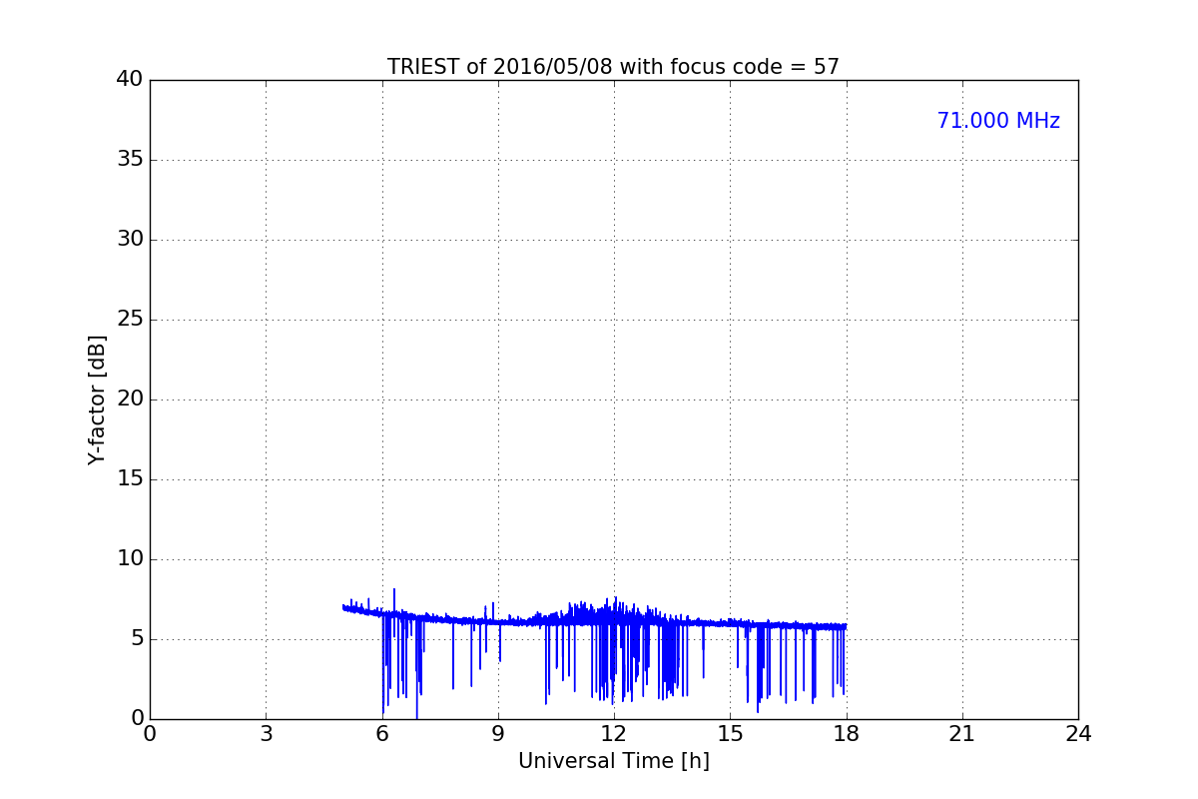Click the y-axis tick label 20
Viewport: 1198px width, 799px height.
click(130, 399)
